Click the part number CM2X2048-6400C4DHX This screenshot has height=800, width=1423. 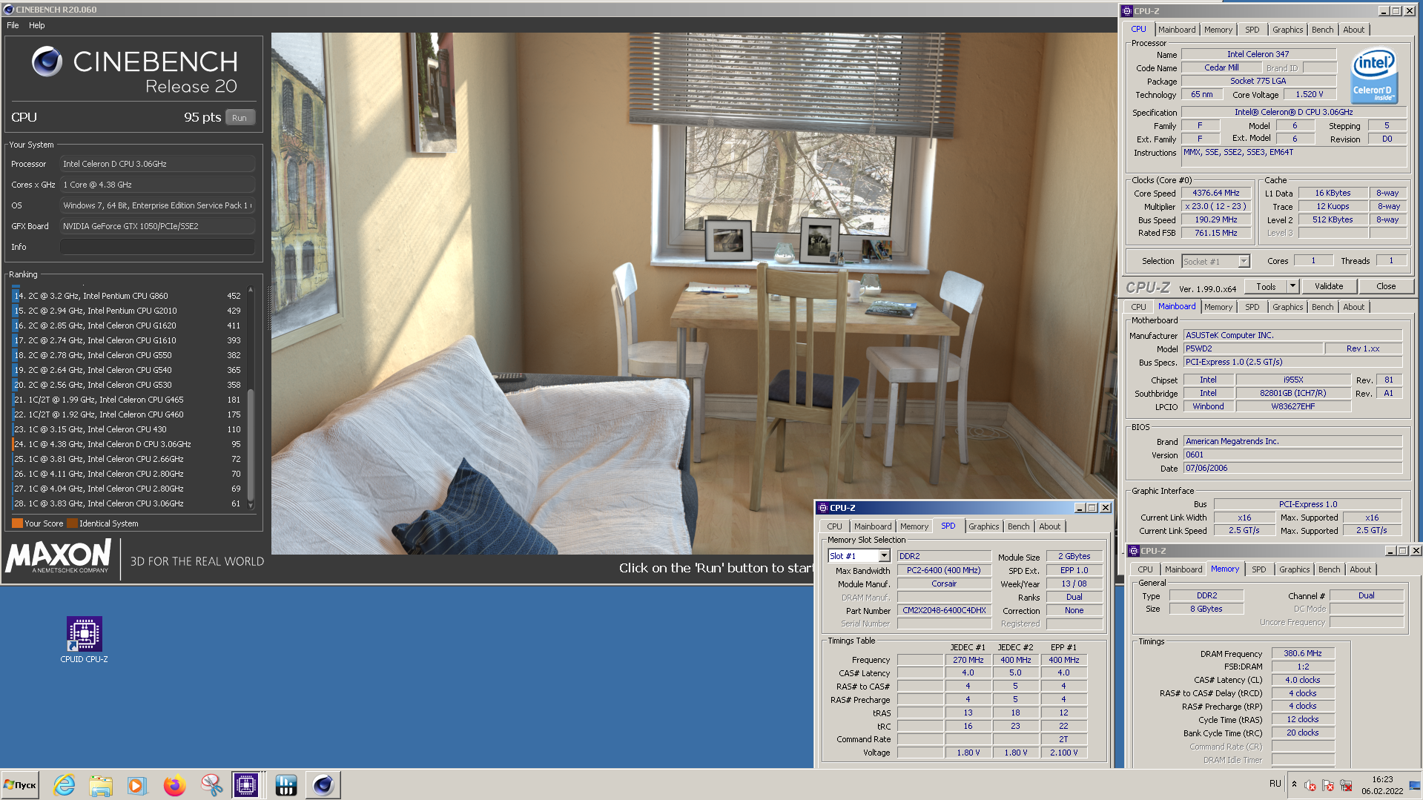tap(944, 611)
